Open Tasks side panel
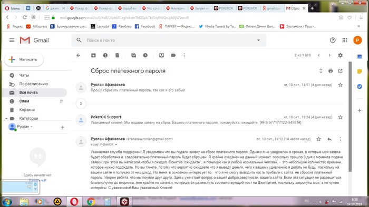369x207 pixels. point(360,87)
